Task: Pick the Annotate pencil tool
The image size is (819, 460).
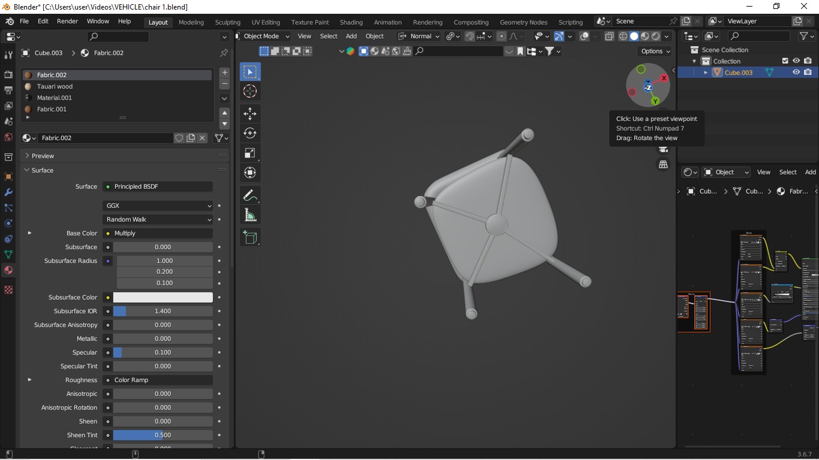Action: tap(250, 195)
